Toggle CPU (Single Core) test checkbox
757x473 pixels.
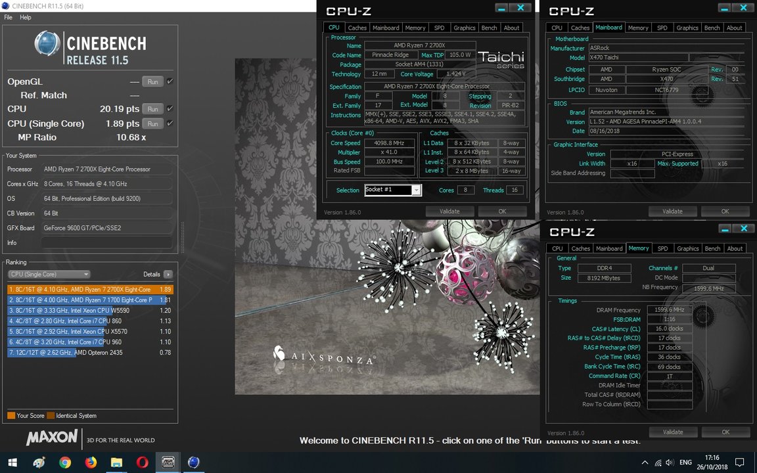pos(170,123)
